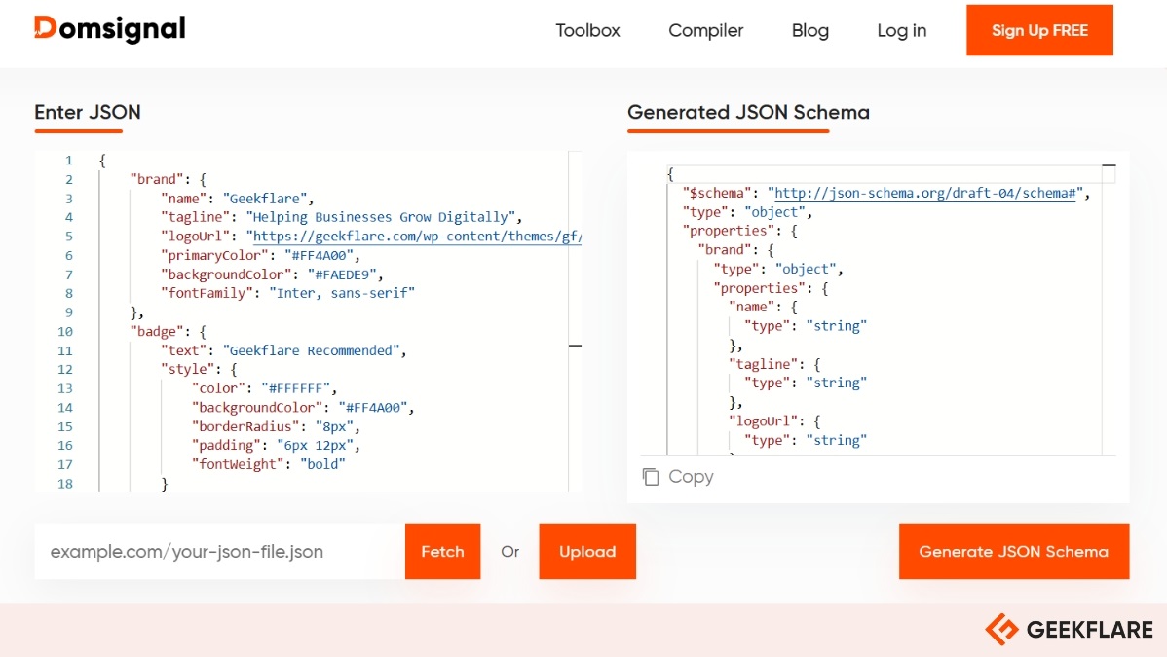
Task: Click the Upload button
Action: click(x=587, y=551)
